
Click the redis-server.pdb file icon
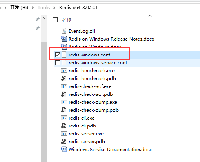coord(64,141)
